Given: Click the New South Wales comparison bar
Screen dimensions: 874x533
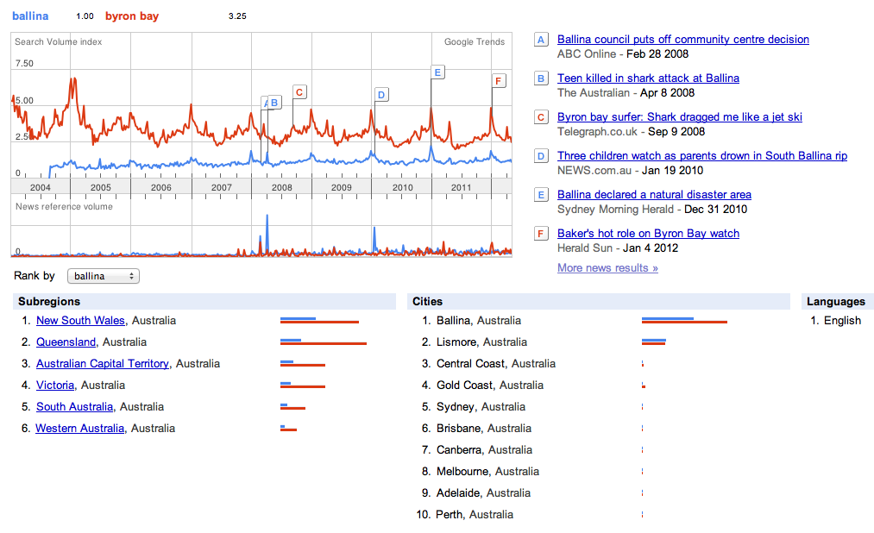Looking at the screenshot, I should click(x=319, y=320).
